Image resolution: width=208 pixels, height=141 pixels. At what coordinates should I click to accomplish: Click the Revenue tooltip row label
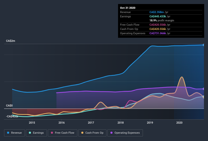pos(125,12)
